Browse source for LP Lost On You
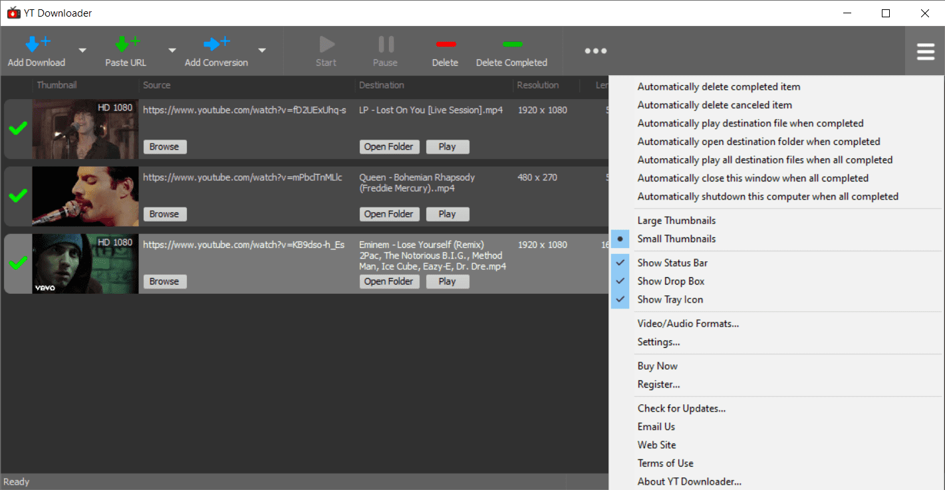Screen dimensions: 945x490 165,147
